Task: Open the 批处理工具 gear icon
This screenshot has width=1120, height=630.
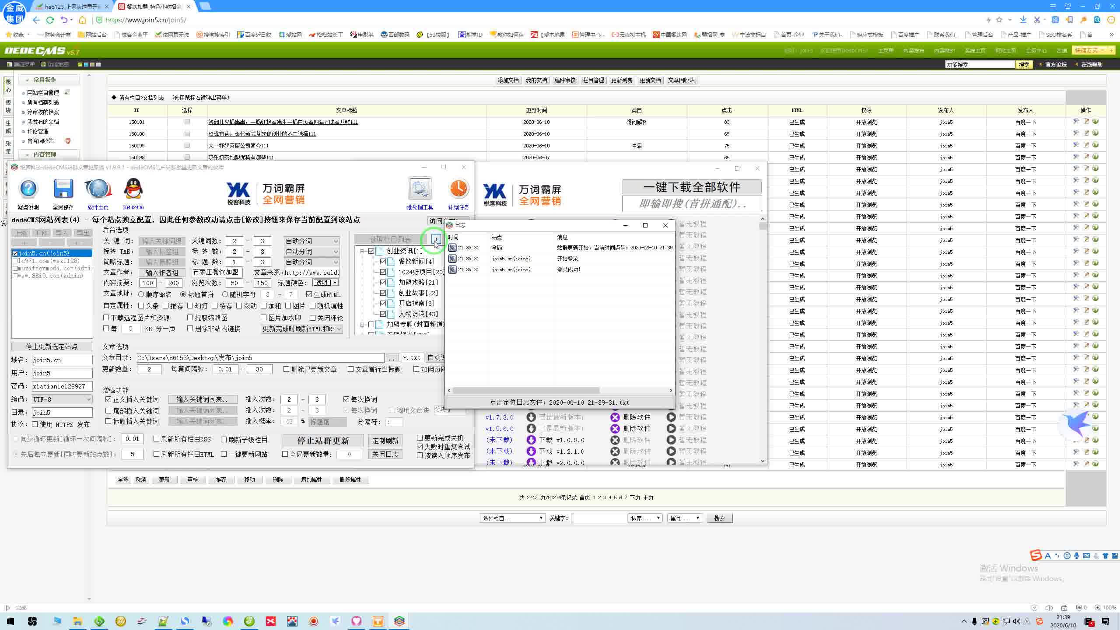Action: click(419, 189)
